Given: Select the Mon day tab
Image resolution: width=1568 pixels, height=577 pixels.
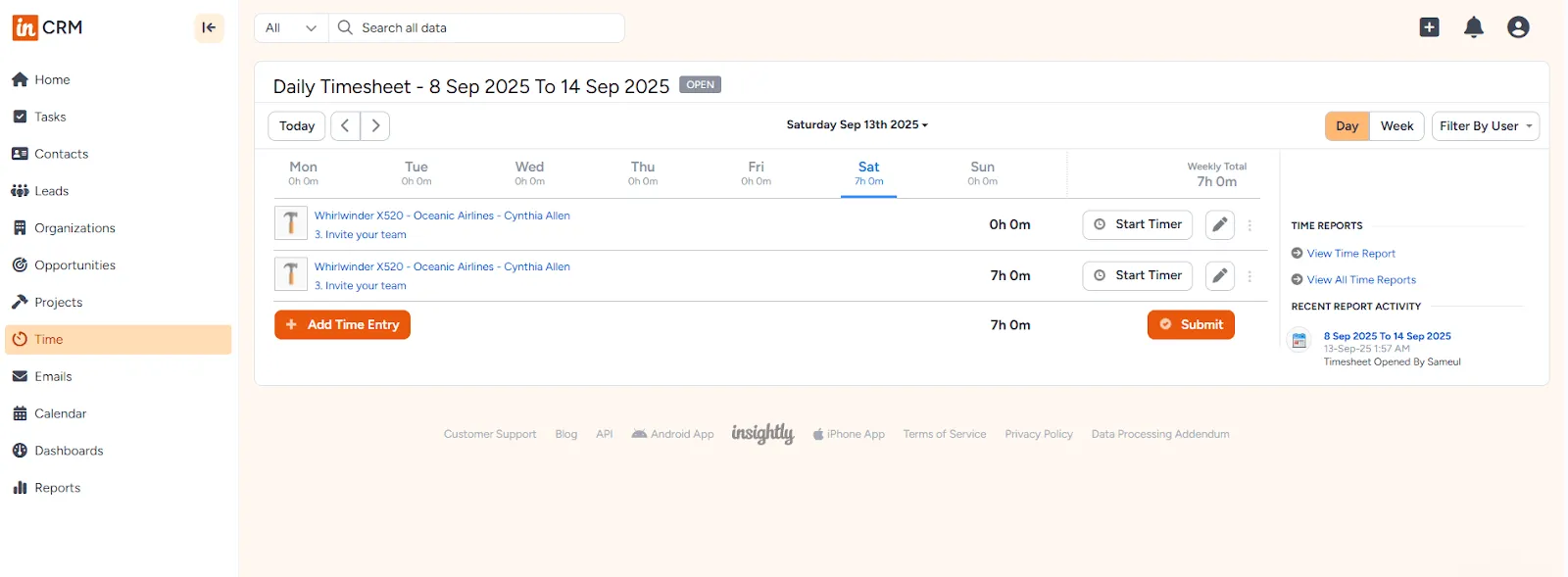Looking at the screenshot, I should 303,173.
